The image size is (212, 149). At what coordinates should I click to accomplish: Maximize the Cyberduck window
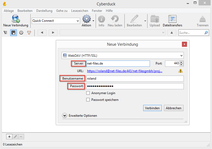click(x=195, y=3)
